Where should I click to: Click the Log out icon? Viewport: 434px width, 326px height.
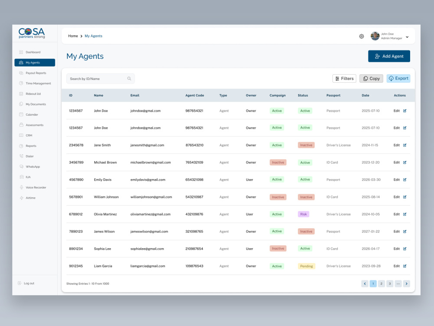(20, 283)
